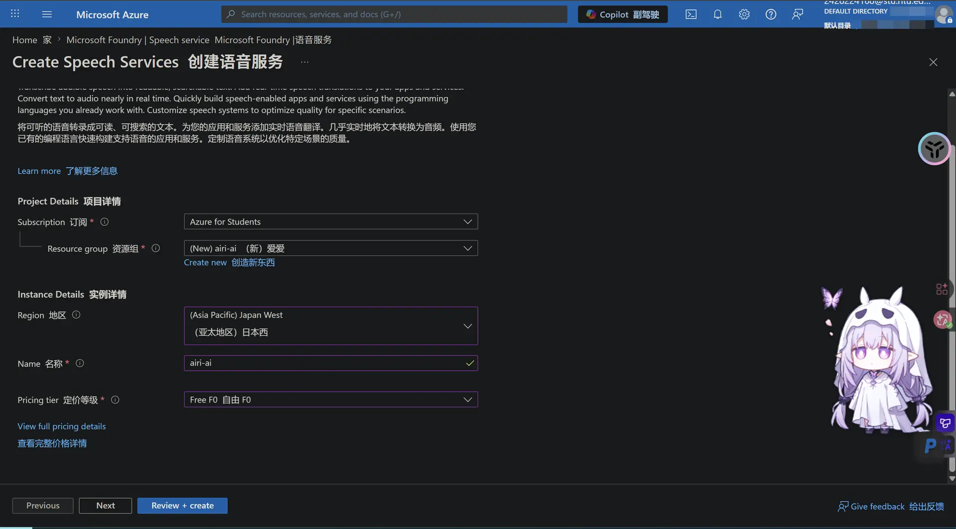Click the Instance Details heading

pos(72,294)
